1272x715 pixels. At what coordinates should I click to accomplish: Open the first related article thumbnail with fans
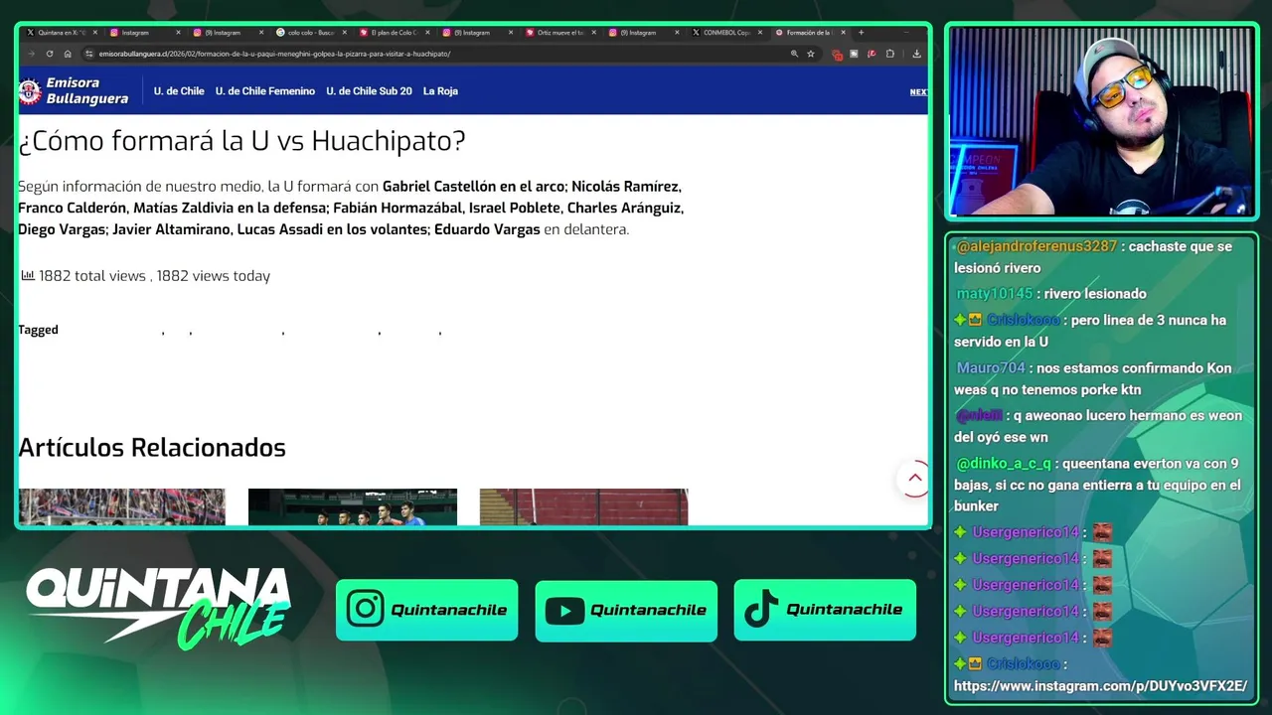(x=121, y=506)
